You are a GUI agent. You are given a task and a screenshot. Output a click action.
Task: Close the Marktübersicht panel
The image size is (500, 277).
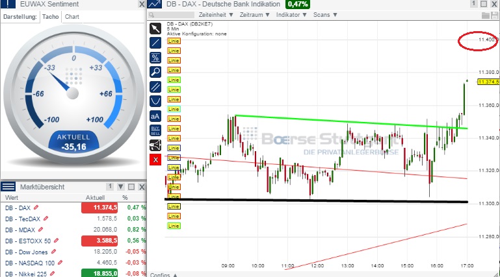coord(142,187)
